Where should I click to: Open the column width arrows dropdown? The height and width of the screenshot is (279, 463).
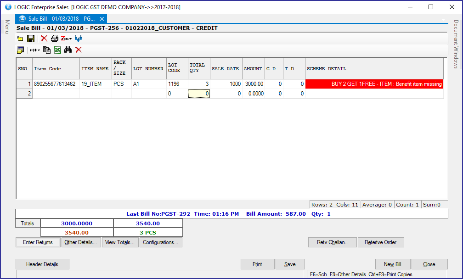click(x=35, y=50)
